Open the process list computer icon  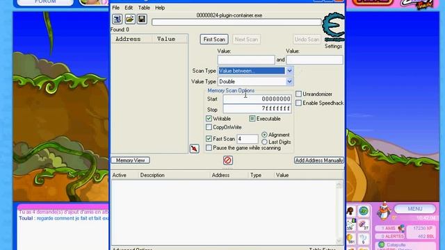pyautogui.click(x=118, y=19)
